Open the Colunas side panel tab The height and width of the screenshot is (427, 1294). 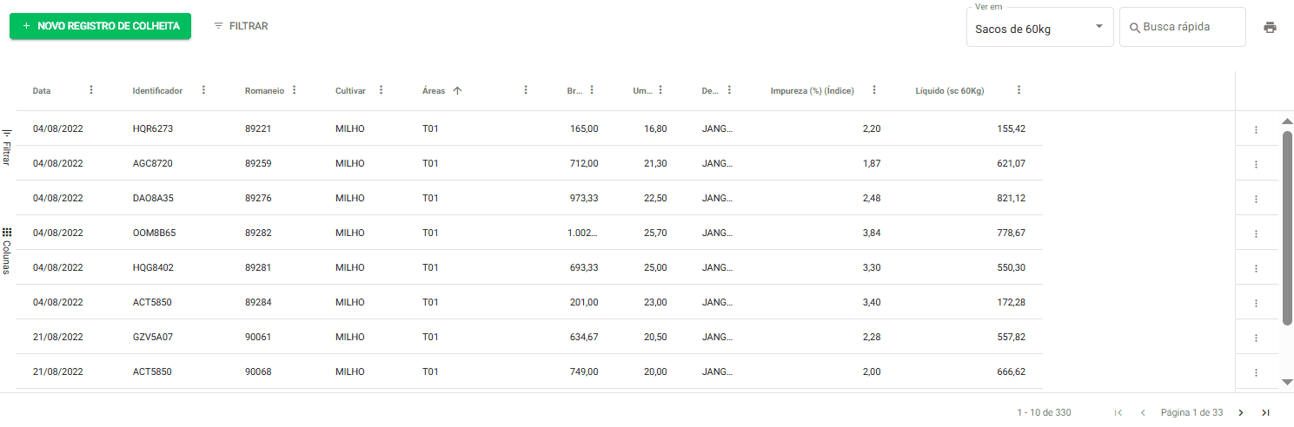pyautogui.click(x=7, y=251)
